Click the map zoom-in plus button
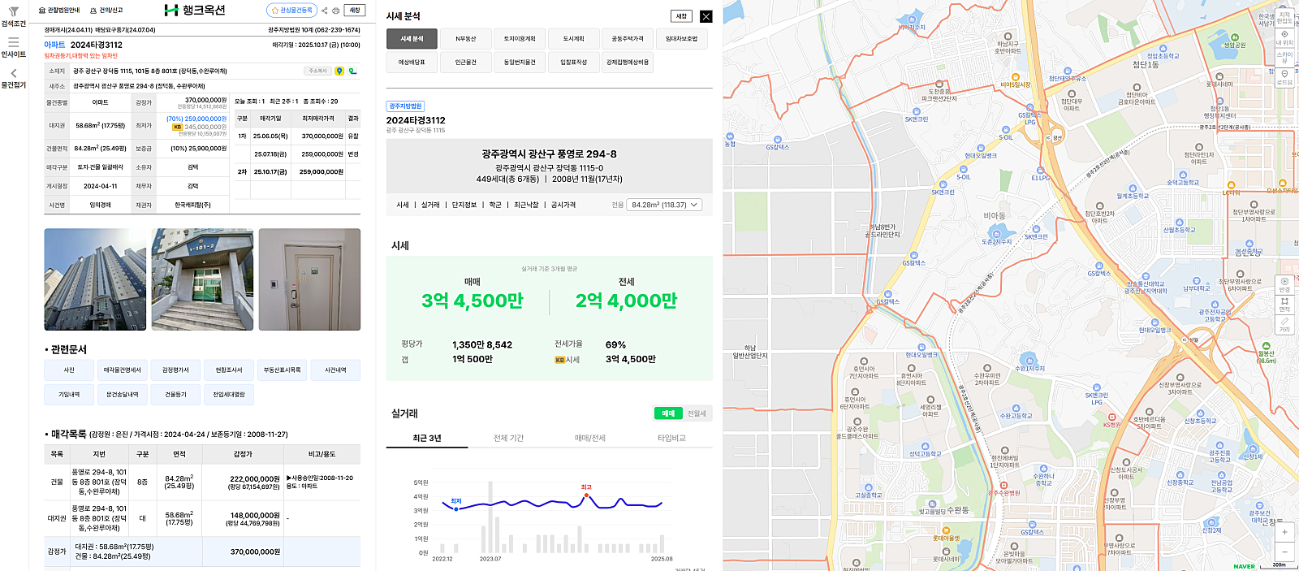This screenshot has height=571, width=1299. point(1284,533)
